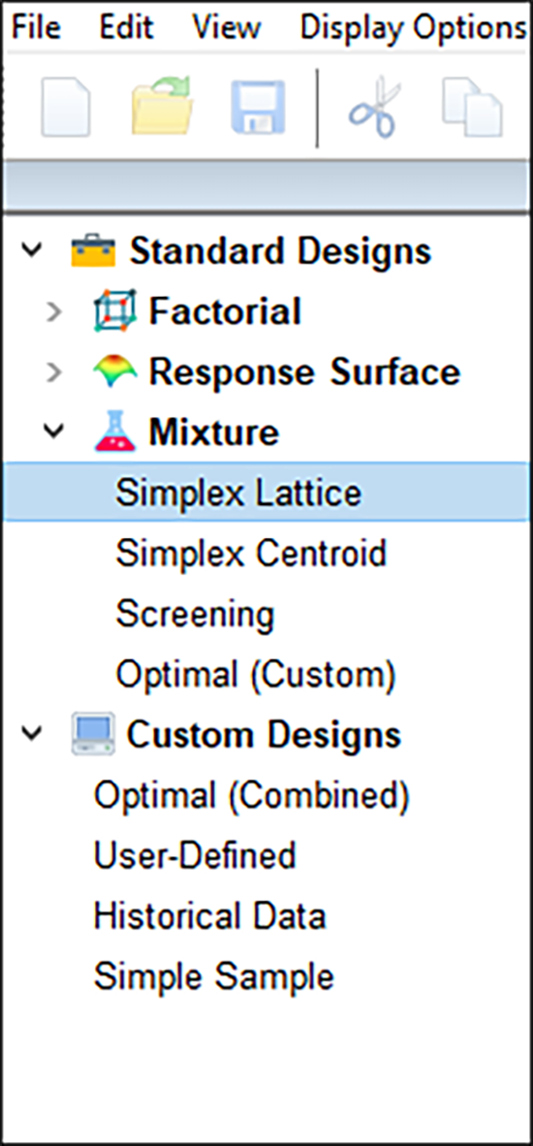Expand the Factorial node
The width and height of the screenshot is (533, 1146).
53,311
